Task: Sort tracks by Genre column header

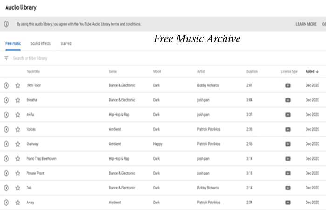Action: coord(113,72)
